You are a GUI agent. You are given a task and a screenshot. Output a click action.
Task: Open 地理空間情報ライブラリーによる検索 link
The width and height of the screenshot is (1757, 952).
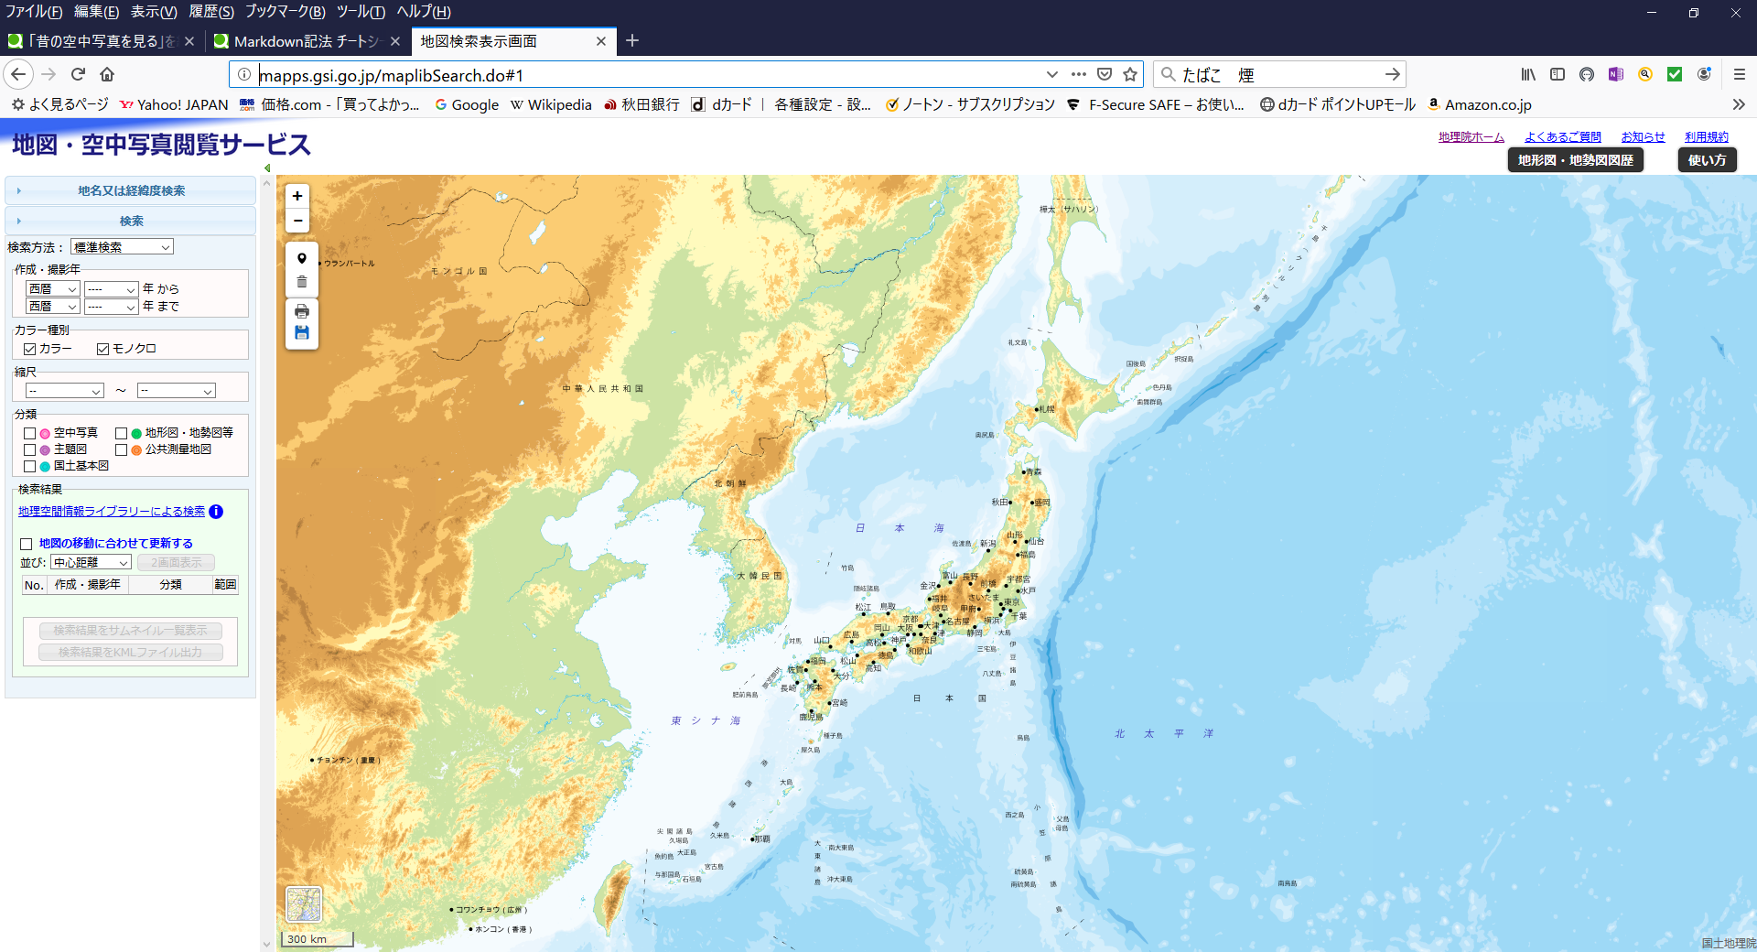click(112, 512)
